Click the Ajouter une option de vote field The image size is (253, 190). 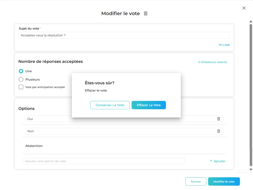click(x=104, y=161)
